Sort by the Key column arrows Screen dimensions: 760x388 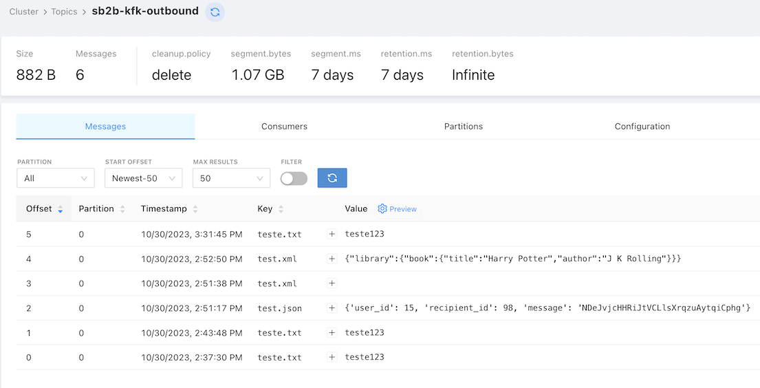pos(281,209)
